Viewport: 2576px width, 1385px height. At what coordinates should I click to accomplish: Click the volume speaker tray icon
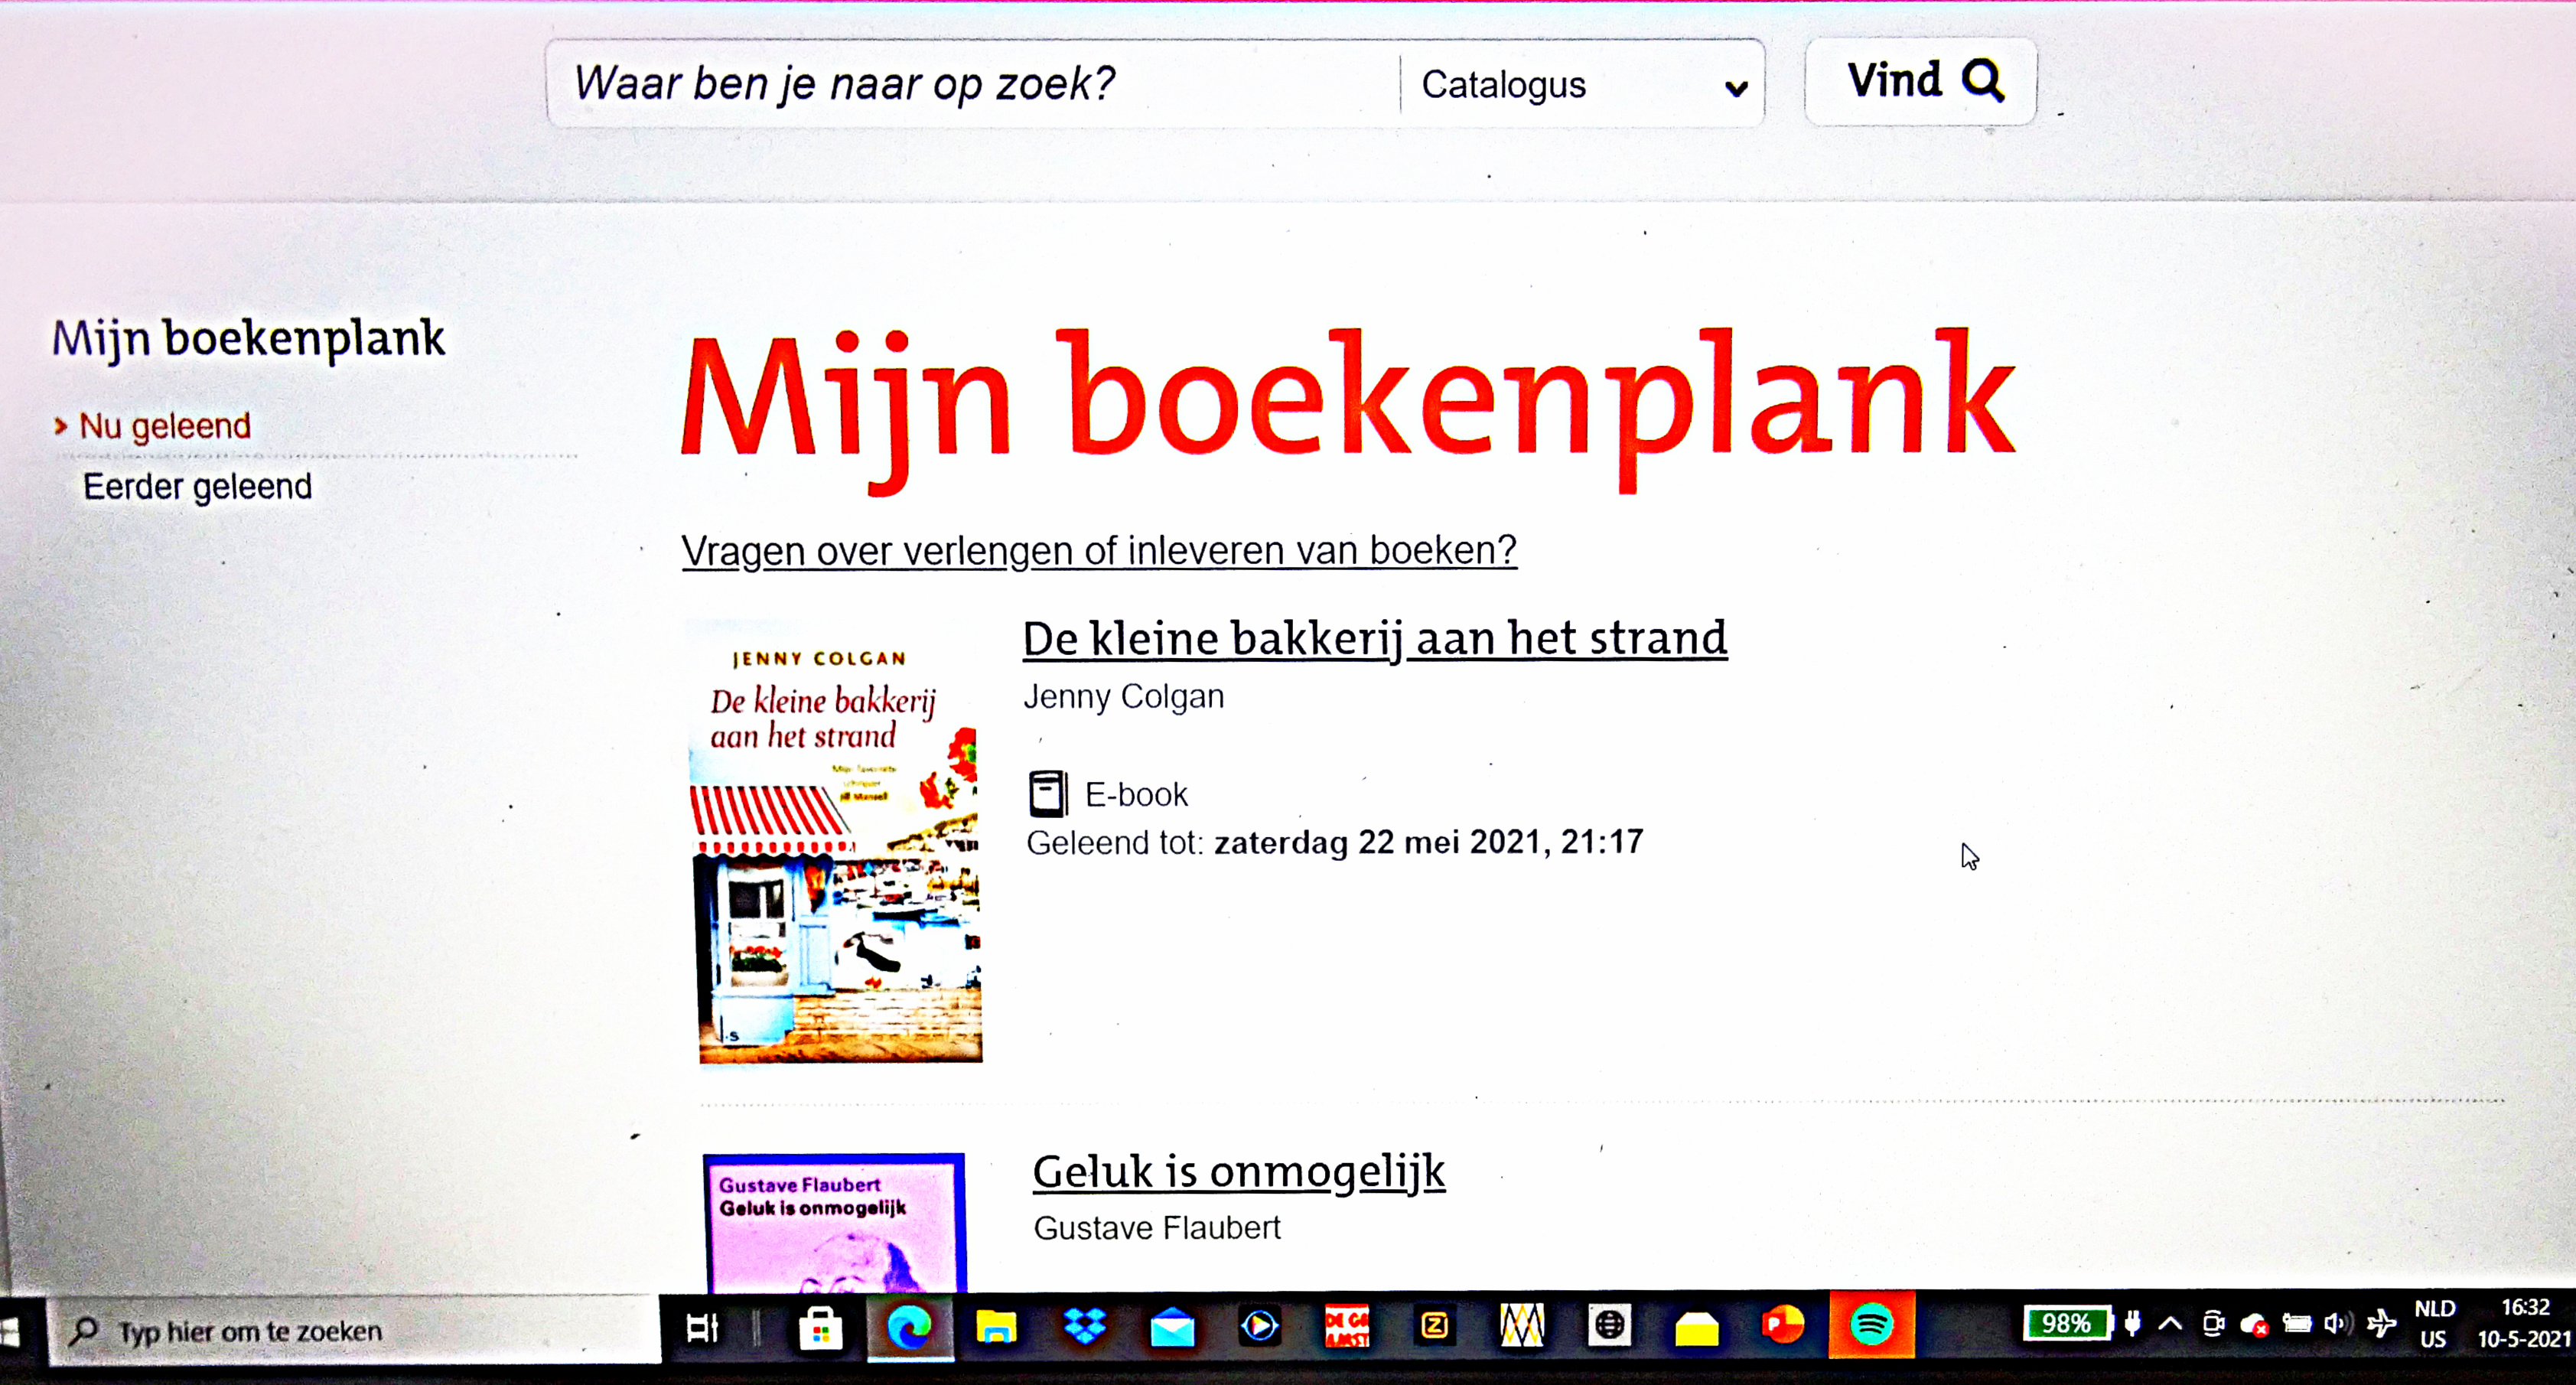click(2337, 1325)
